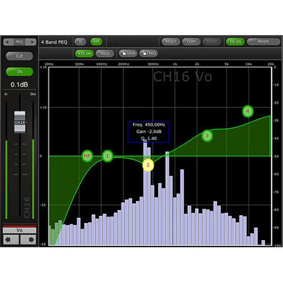Click the COPY button
The height and width of the screenshot is (283, 283).
point(192,41)
